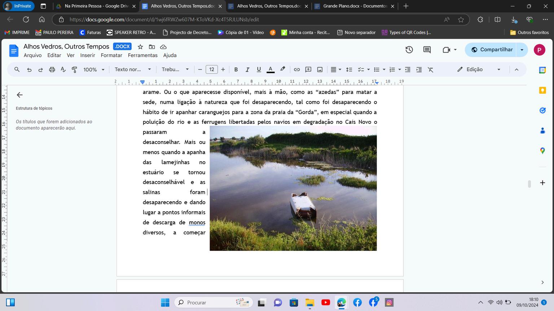Select the paint format tool
The width and height of the screenshot is (554, 311).
[74, 69]
